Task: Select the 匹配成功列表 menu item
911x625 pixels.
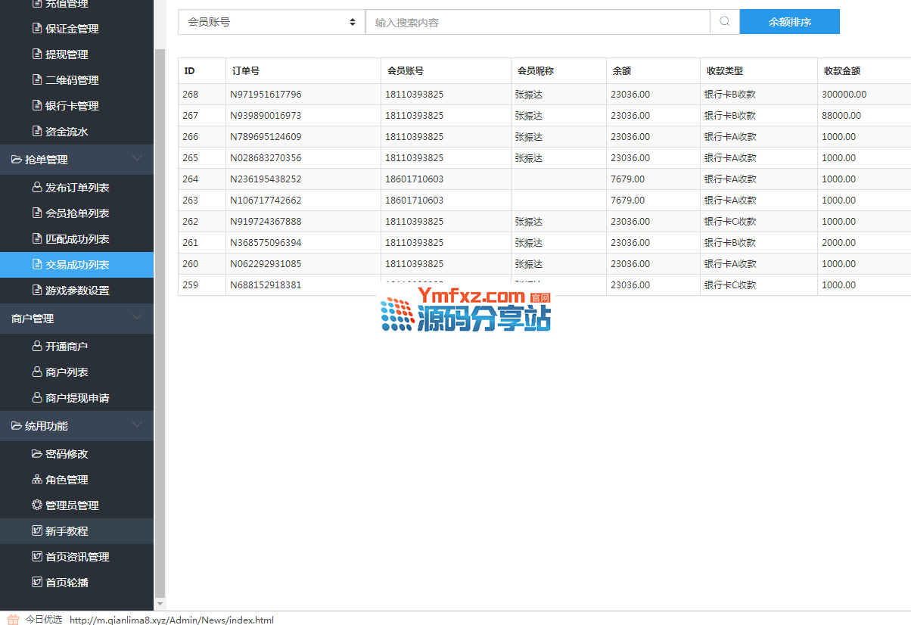Action: tap(77, 239)
